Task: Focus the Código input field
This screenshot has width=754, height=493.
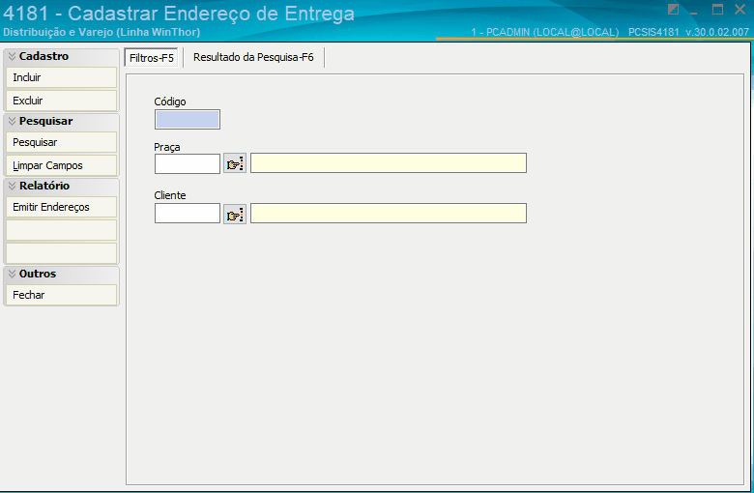Action: tap(188, 119)
